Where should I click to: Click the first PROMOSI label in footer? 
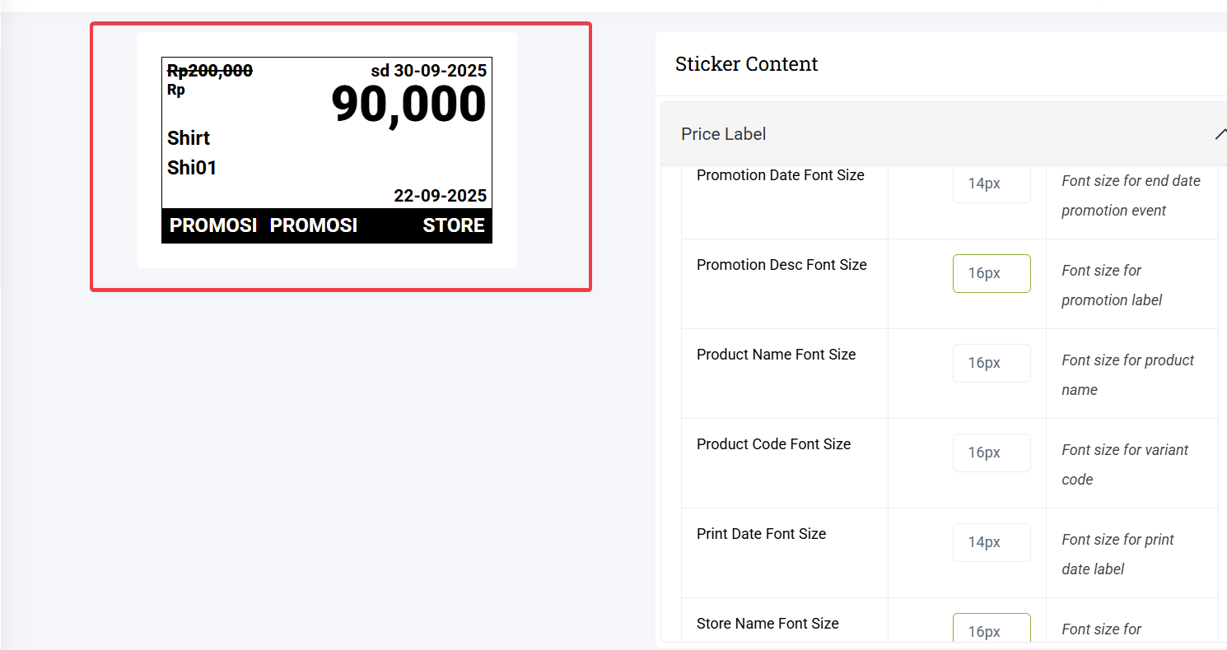(x=213, y=225)
